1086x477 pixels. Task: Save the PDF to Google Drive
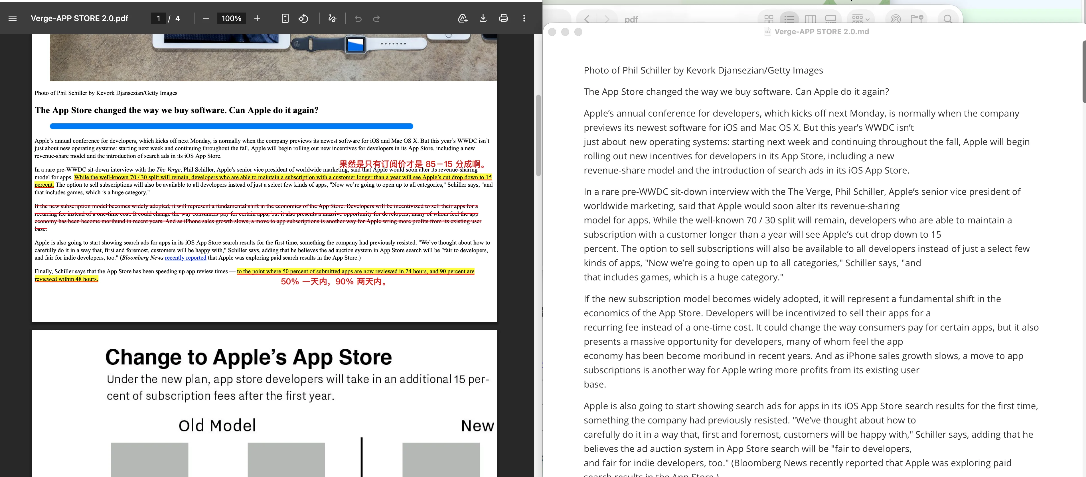(x=463, y=18)
